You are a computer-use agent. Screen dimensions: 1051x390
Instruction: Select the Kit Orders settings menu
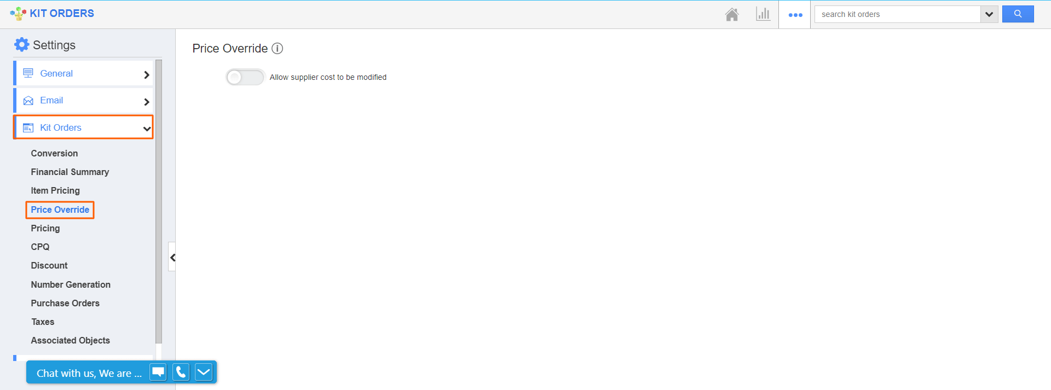click(84, 127)
